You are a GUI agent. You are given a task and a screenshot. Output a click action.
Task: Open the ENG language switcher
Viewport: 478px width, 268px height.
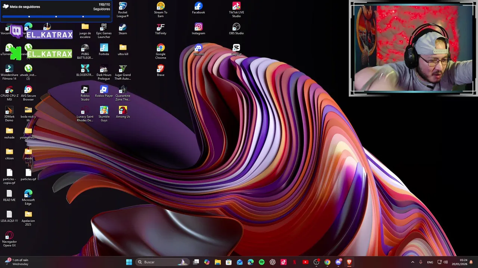pos(430,262)
